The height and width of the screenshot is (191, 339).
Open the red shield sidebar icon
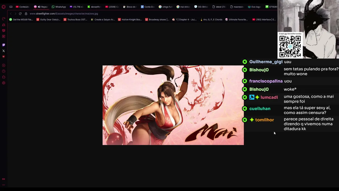coord(3,57)
